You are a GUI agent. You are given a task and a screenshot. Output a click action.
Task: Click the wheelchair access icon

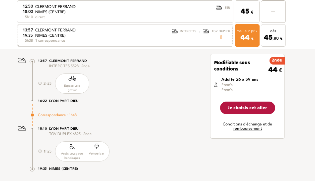[x=72, y=147]
